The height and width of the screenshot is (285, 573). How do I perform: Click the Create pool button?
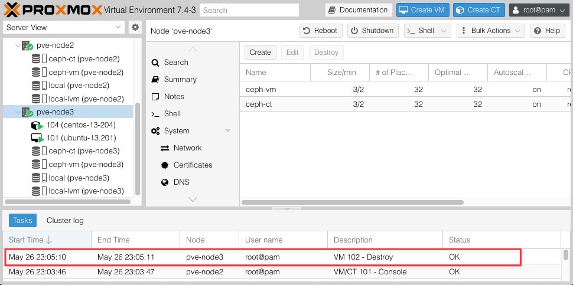tap(260, 52)
